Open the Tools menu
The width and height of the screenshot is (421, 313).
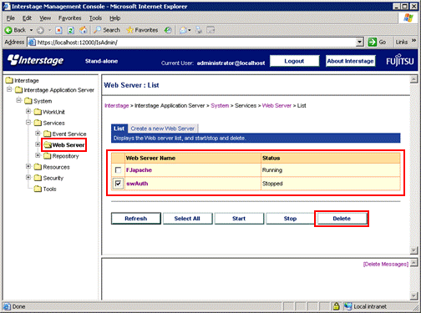pyautogui.click(x=95, y=18)
